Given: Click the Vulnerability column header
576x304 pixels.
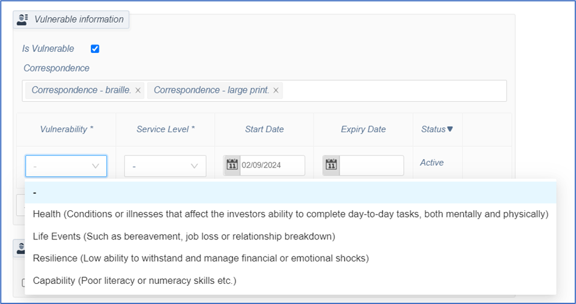Looking at the screenshot, I should pos(67,129).
